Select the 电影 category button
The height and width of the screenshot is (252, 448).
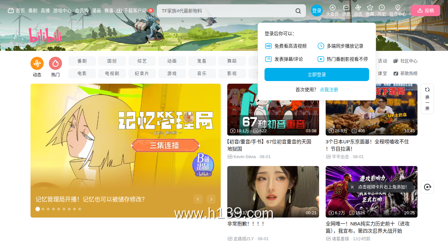pyautogui.click(x=82, y=73)
